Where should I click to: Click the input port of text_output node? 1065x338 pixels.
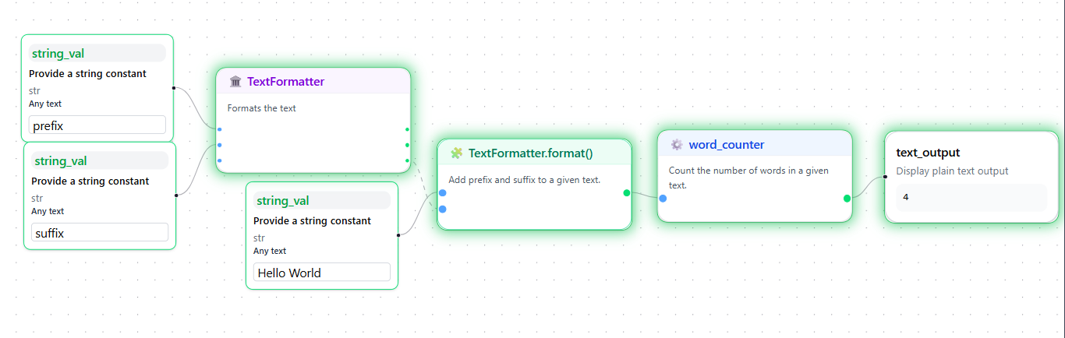[x=885, y=177]
